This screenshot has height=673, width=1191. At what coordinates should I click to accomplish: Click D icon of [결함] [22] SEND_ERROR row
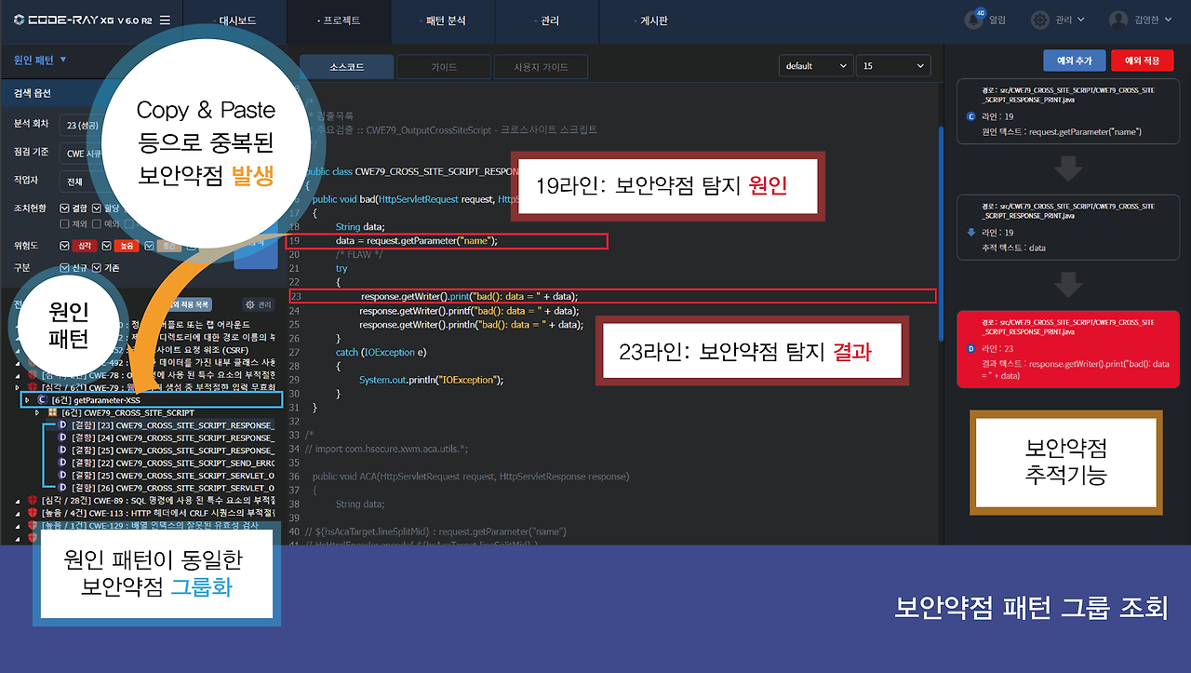pos(62,463)
